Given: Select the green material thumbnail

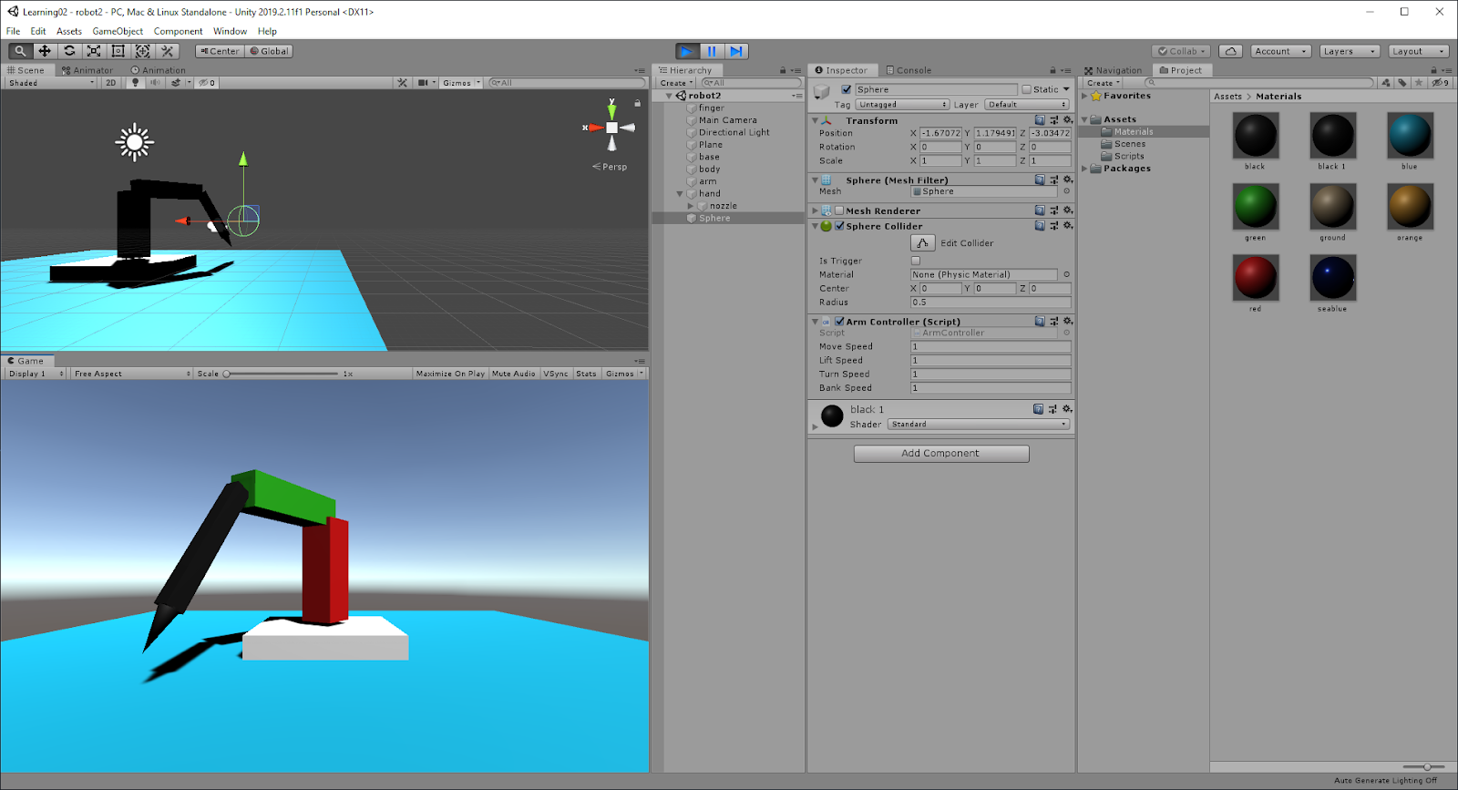Looking at the screenshot, I should tap(1255, 206).
